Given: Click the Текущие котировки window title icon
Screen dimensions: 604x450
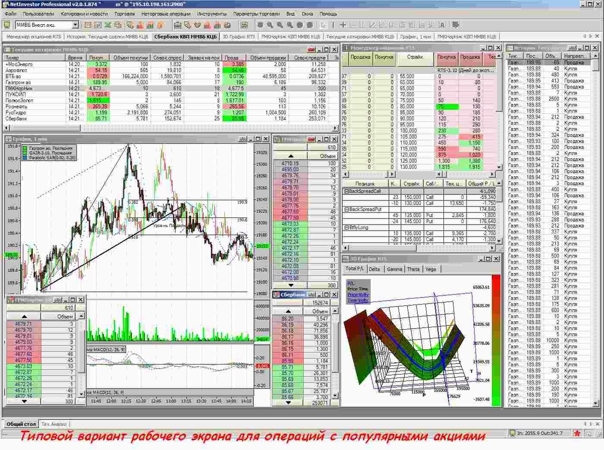Looking at the screenshot, I should [7, 49].
